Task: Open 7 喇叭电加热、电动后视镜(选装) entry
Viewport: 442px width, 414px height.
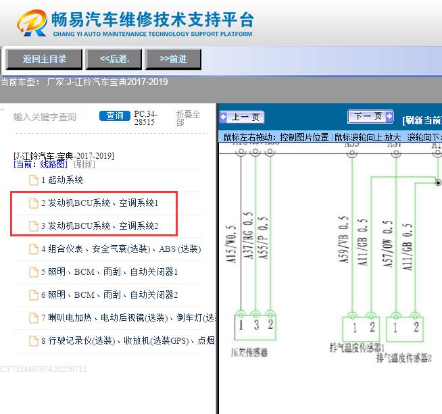Action: click(x=128, y=317)
